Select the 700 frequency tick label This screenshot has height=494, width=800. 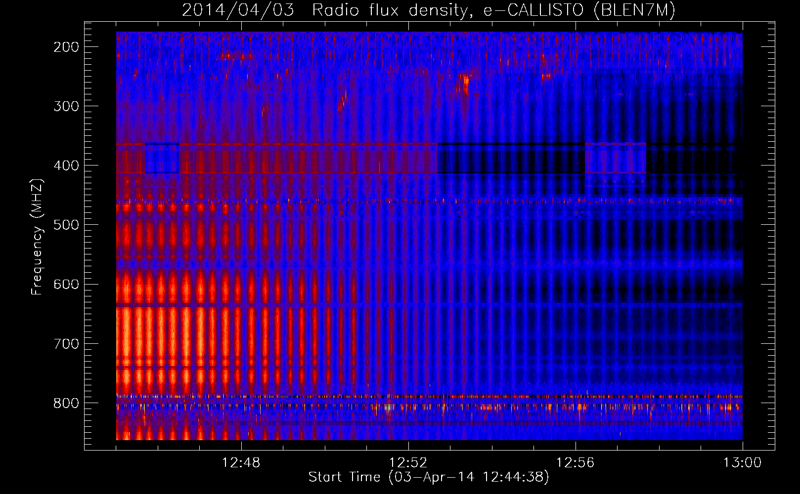[x=66, y=343]
